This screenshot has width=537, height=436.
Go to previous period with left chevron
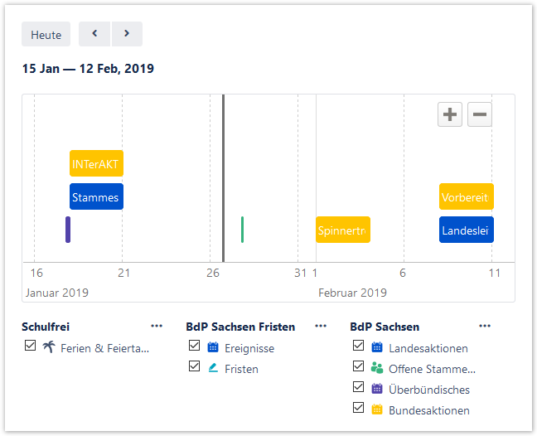pos(94,34)
